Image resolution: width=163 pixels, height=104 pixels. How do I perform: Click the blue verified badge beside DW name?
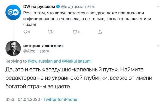coord(58,7)
